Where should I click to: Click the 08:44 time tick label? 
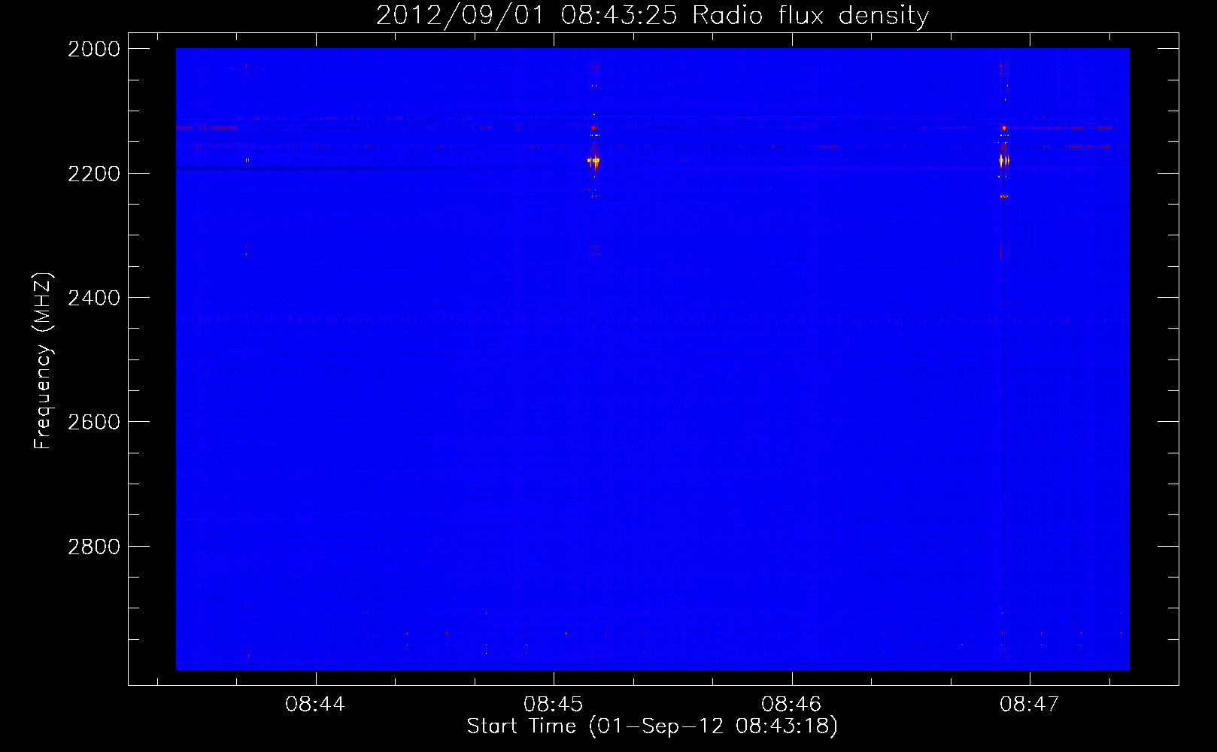pyautogui.click(x=315, y=705)
